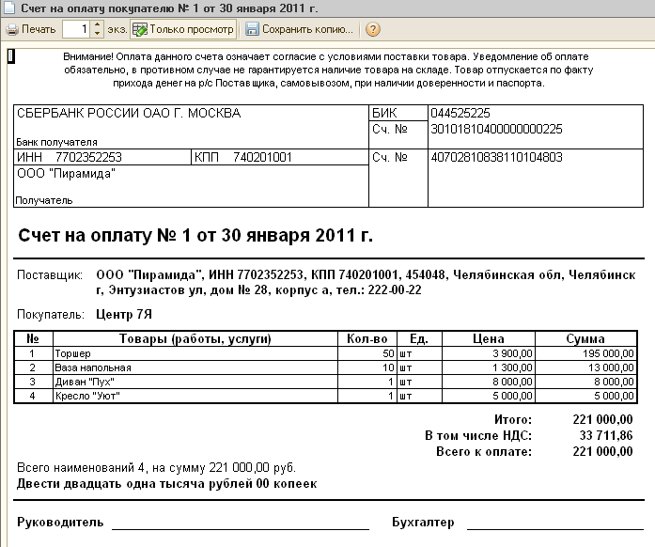Click the НДС amount 33 711,86
The image size is (655, 547).
(606, 435)
